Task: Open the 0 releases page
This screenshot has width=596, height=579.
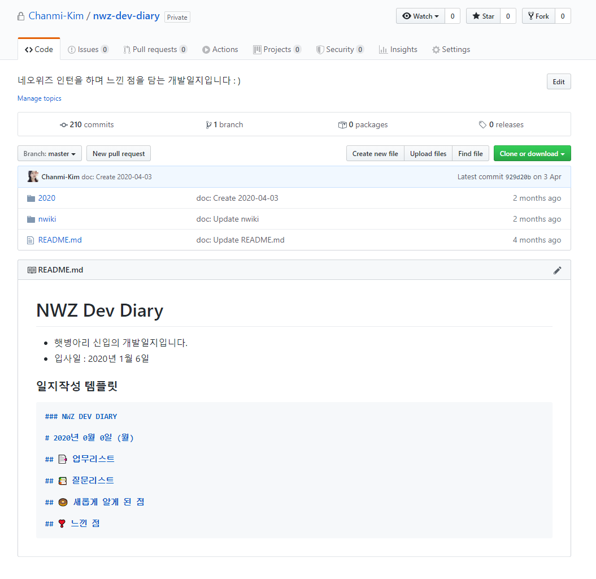Action: (x=501, y=124)
